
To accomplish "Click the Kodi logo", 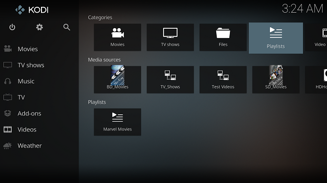I will click(x=32, y=10).
